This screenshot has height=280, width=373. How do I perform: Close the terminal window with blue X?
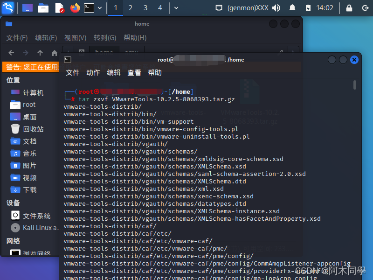click(354, 60)
